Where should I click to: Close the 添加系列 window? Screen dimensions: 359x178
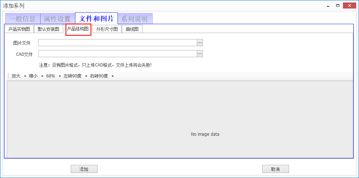[x=349, y=6]
